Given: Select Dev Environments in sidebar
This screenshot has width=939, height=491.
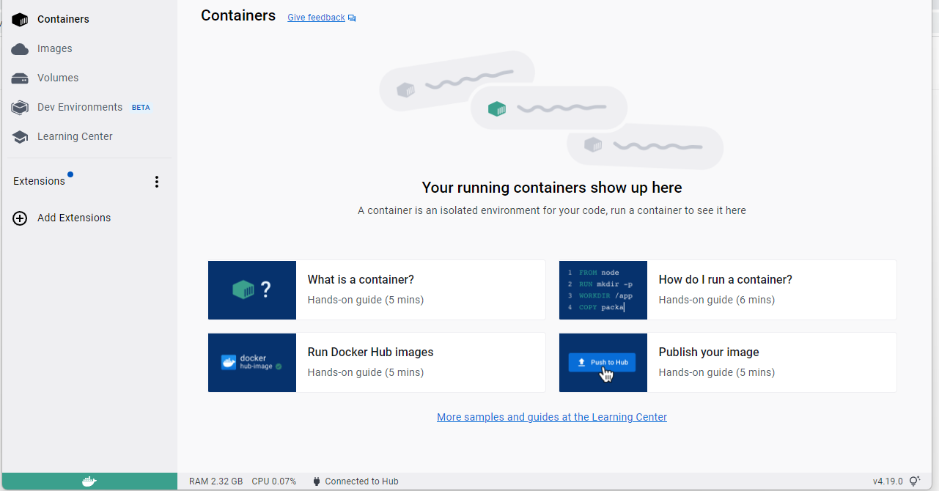Looking at the screenshot, I should [x=89, y=107].
